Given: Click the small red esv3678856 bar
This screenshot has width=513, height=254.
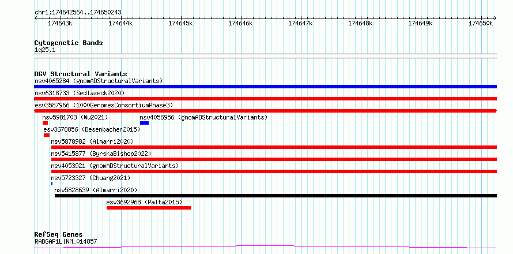Looking at the screenshot, I should [47, 135].
